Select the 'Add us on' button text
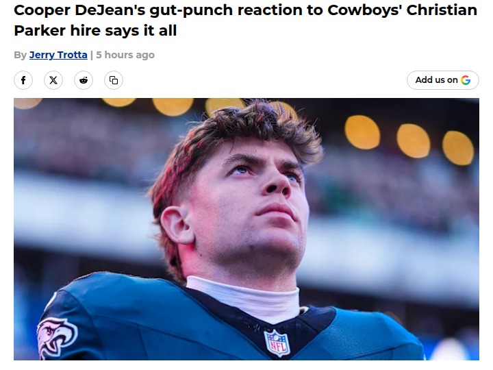493x370 pixels. (x=436, y=80)
